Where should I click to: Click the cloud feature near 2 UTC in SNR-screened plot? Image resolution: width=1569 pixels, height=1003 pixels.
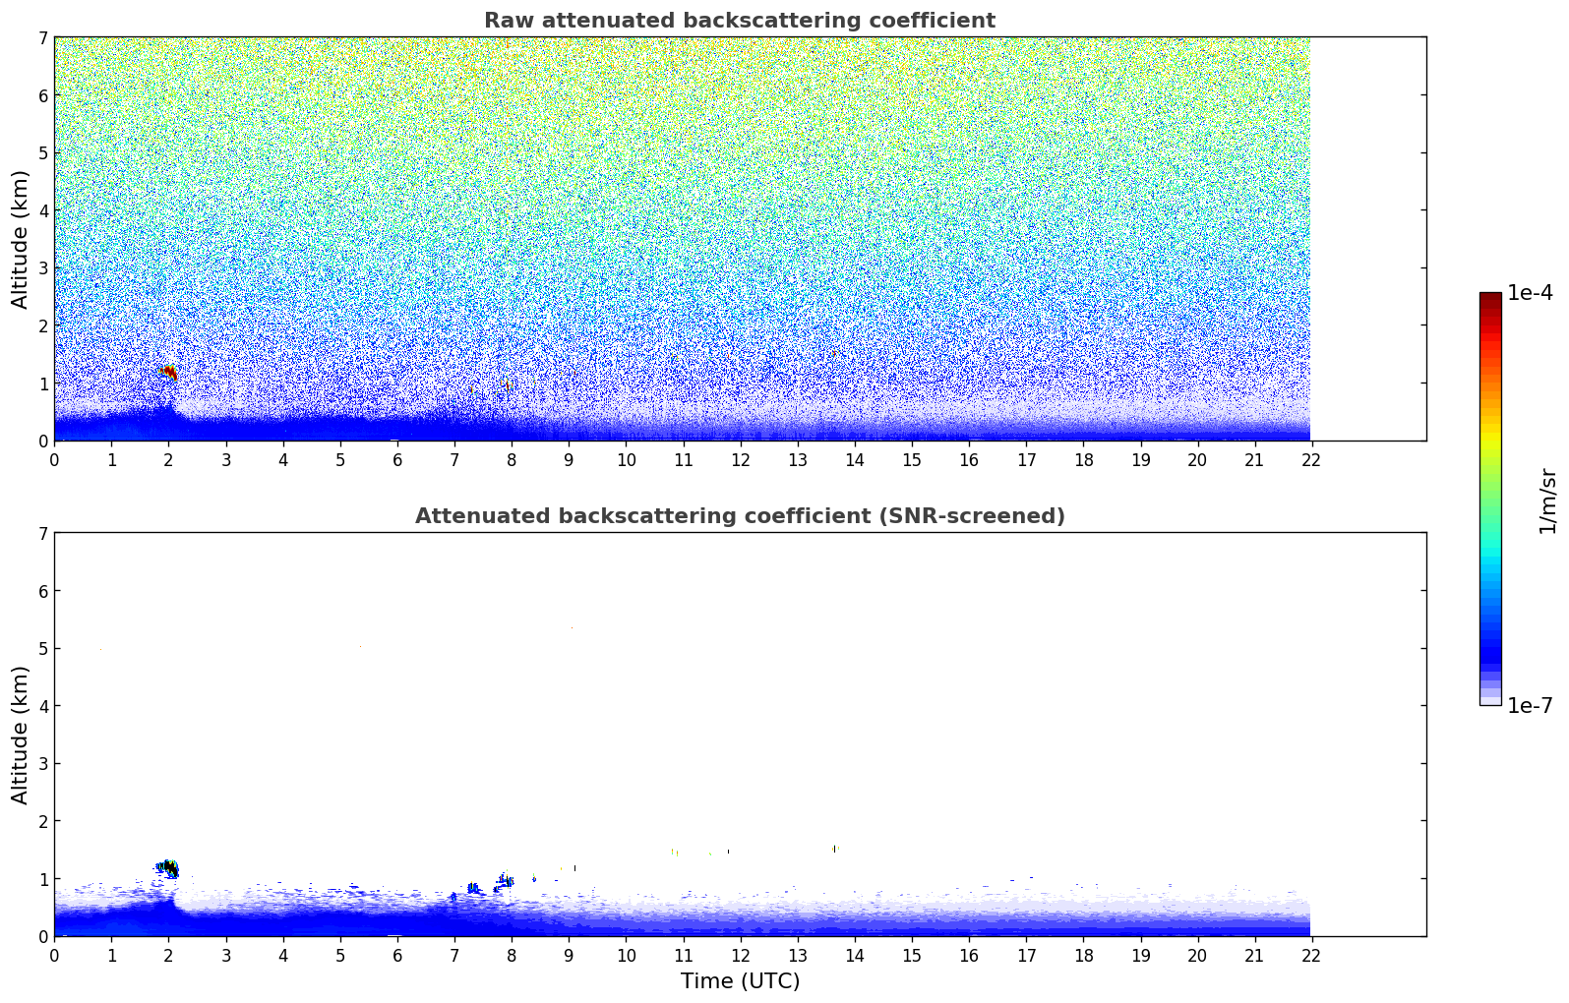pyautogui.click(x=167, y=868)
